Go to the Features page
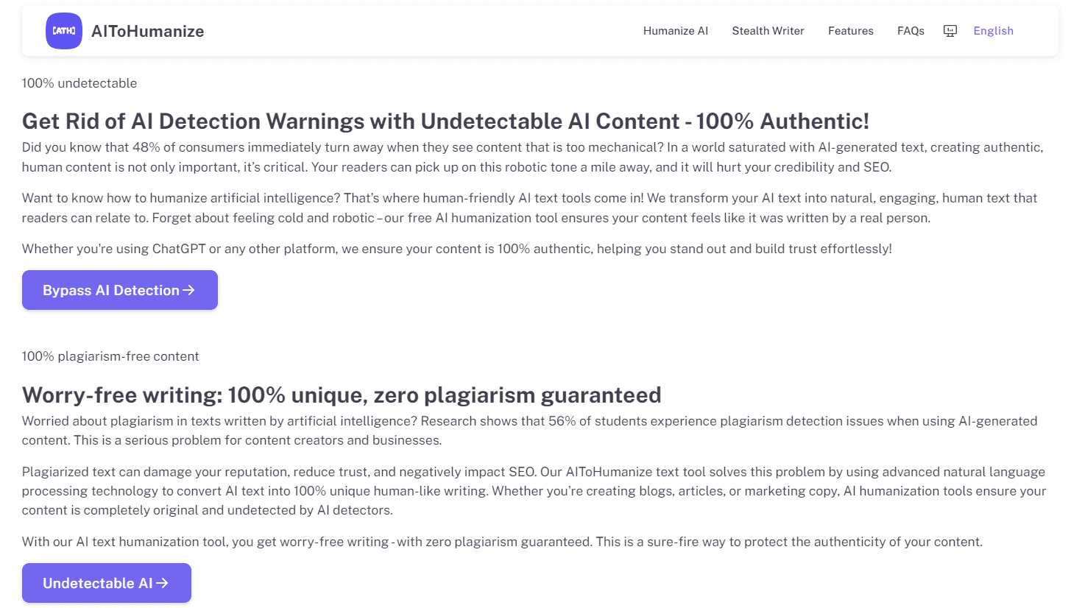Screen dimensions: 1071x608 tap(850, 30)
